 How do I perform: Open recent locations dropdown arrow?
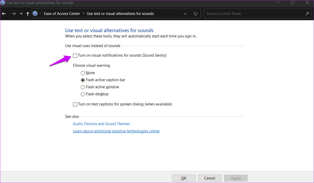pyautogui.click(x=21, y=14)
